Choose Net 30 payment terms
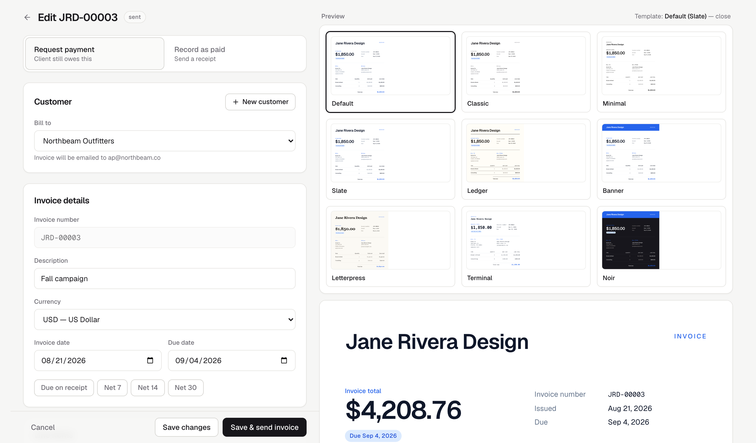Image resolution: width=756 pixels, height=443 pixels. (x=186, y=388)
